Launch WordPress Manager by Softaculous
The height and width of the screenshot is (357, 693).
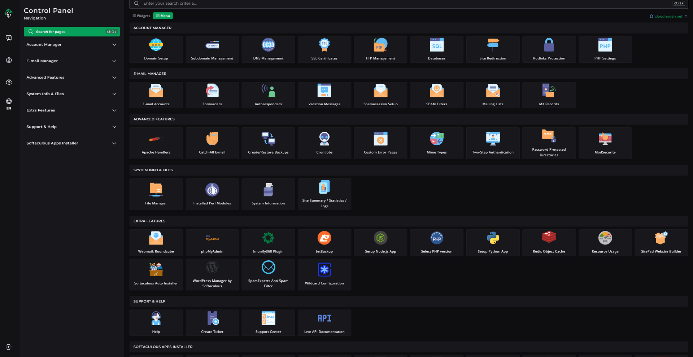212,274
